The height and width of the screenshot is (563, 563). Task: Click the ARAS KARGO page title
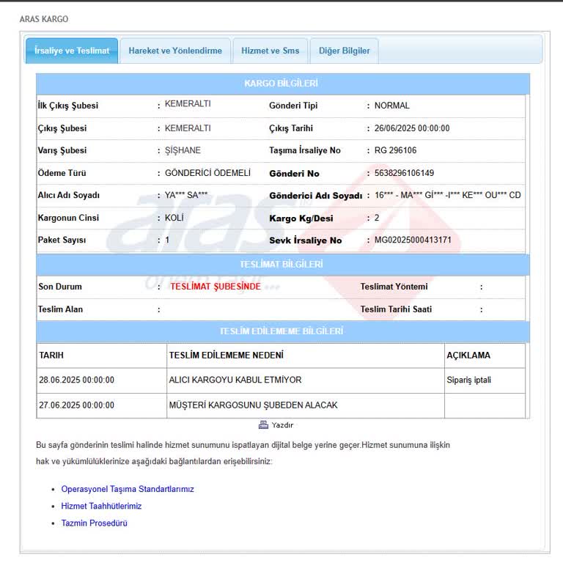44,19
